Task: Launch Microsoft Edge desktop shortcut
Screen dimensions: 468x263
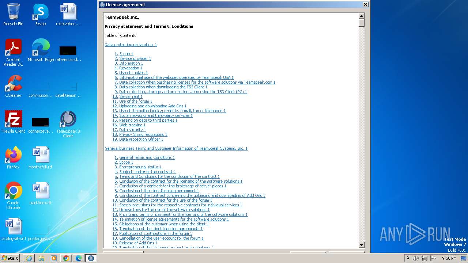Action: 41,50
